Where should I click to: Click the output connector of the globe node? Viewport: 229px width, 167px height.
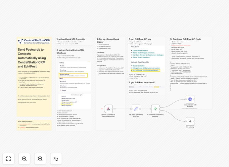(194, 99)
